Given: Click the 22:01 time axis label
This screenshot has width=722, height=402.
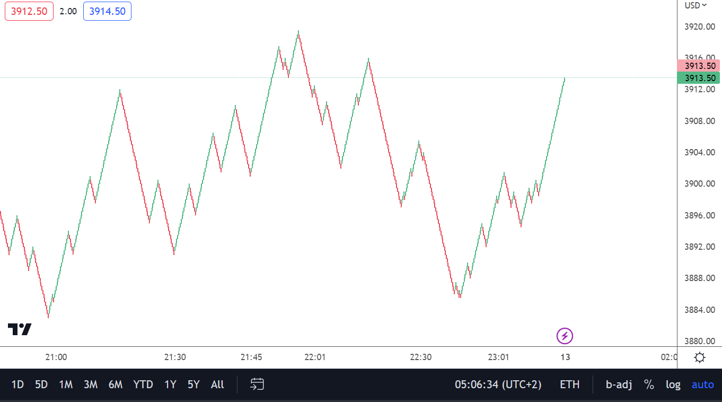Looking at the screenshot, I should (x=315, y=357).
